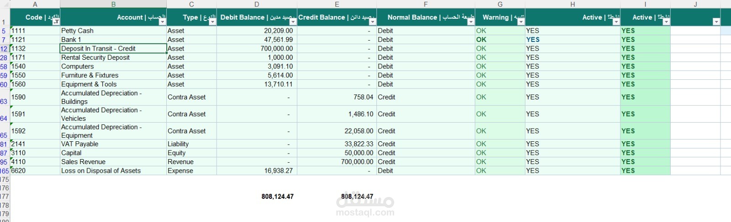Click code cell 1591
Screen dimensions: 731x222
click(x=35, y=114)
